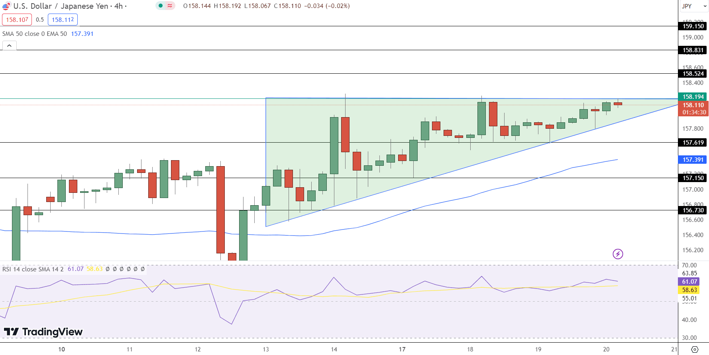Click the -0.034 (-0.02%) change value
The width and height of the screenshot is (709, 355).
326,6
